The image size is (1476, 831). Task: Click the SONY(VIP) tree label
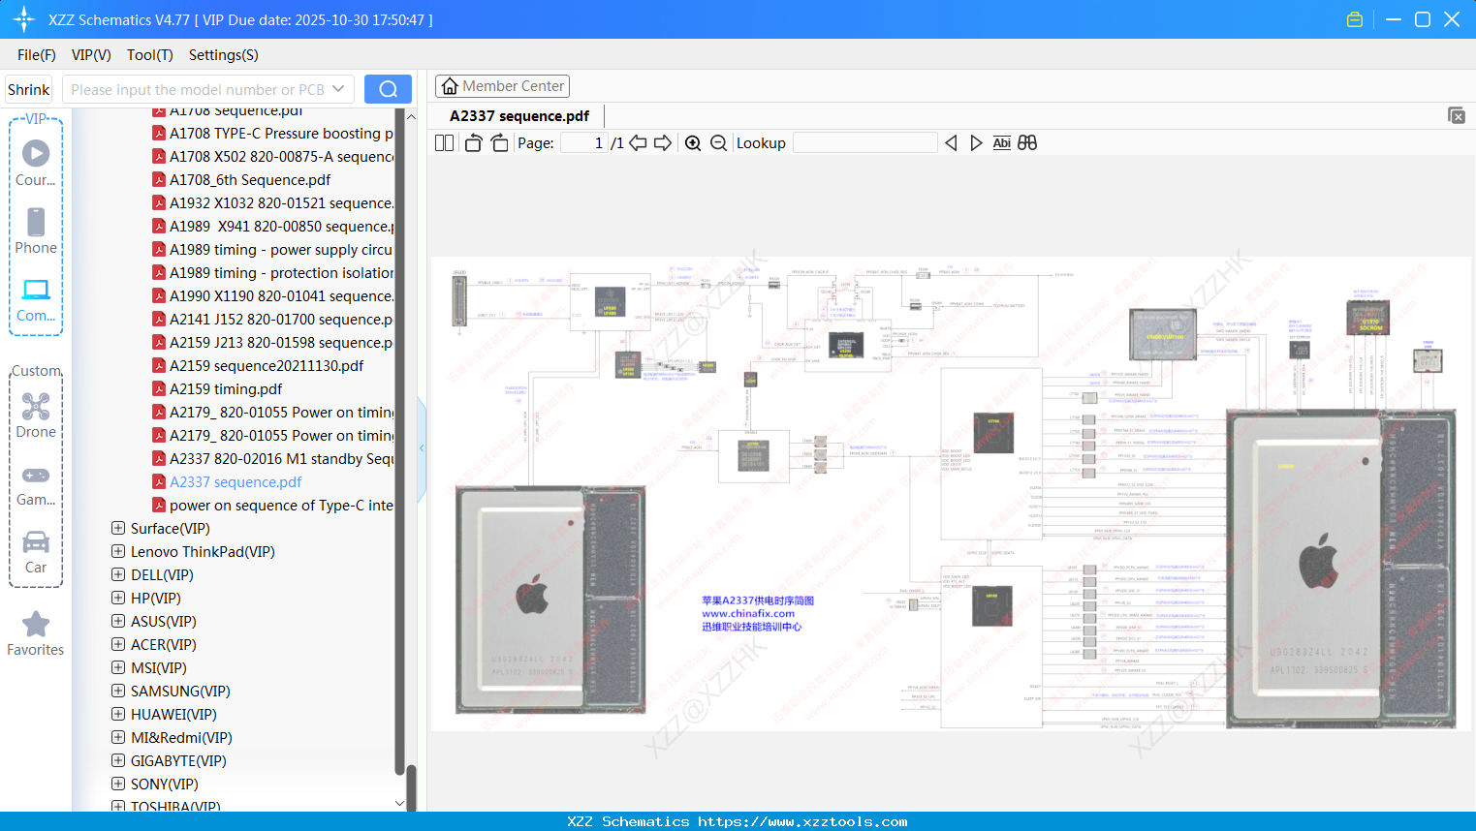click(x=164, y=784)
